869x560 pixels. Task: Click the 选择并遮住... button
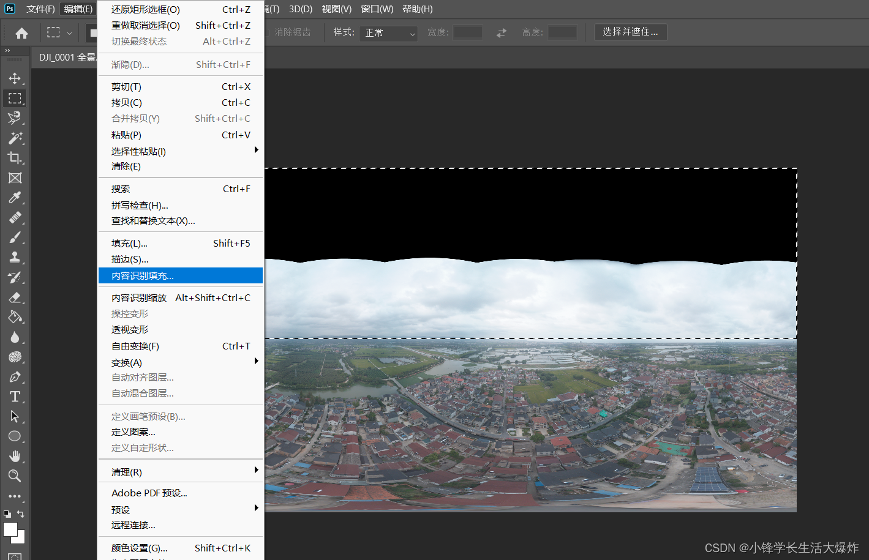point(630,32)
